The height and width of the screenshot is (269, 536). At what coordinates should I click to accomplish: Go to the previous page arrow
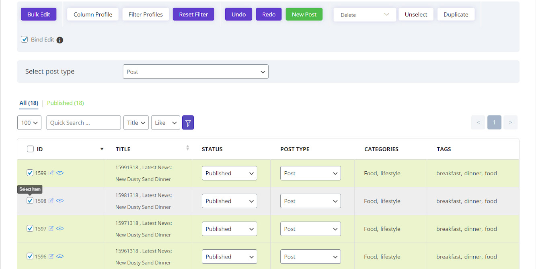[x=478, y=122]
